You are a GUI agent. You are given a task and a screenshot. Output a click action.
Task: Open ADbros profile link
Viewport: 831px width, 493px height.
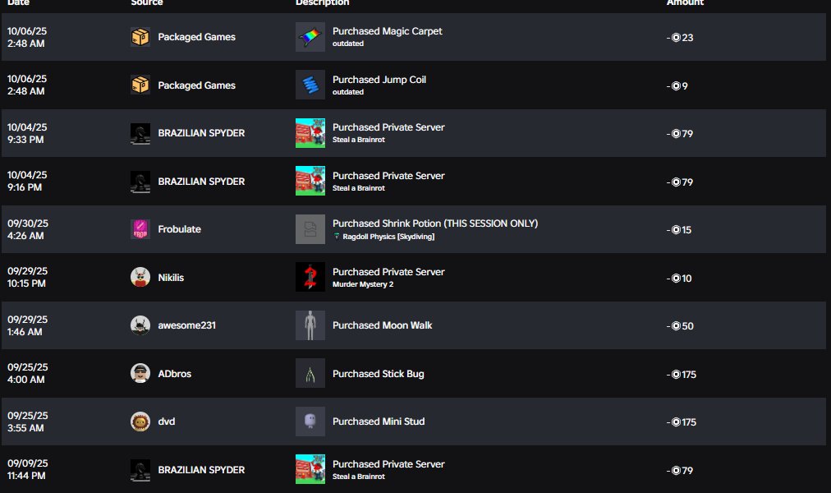(x=174, y=374)
